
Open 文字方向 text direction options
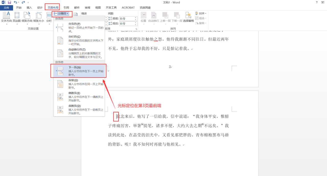point(6,18)
